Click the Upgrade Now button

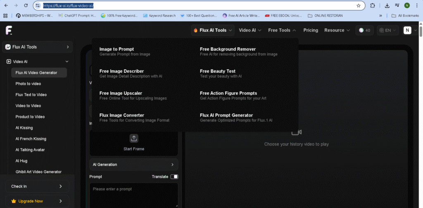tap(37, 201)
